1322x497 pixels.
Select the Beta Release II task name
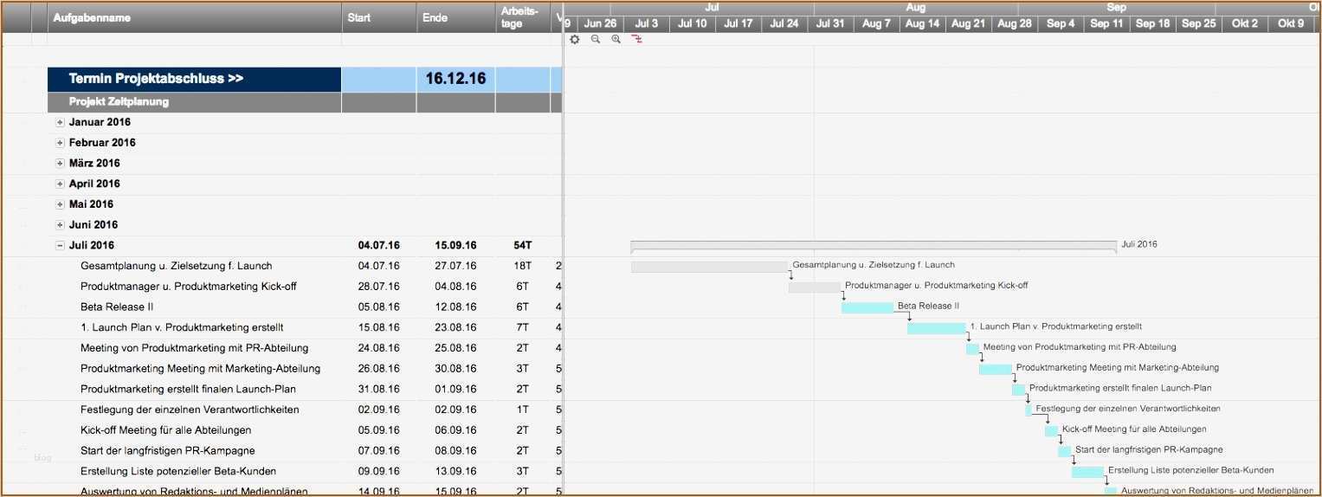coord(117,307)
